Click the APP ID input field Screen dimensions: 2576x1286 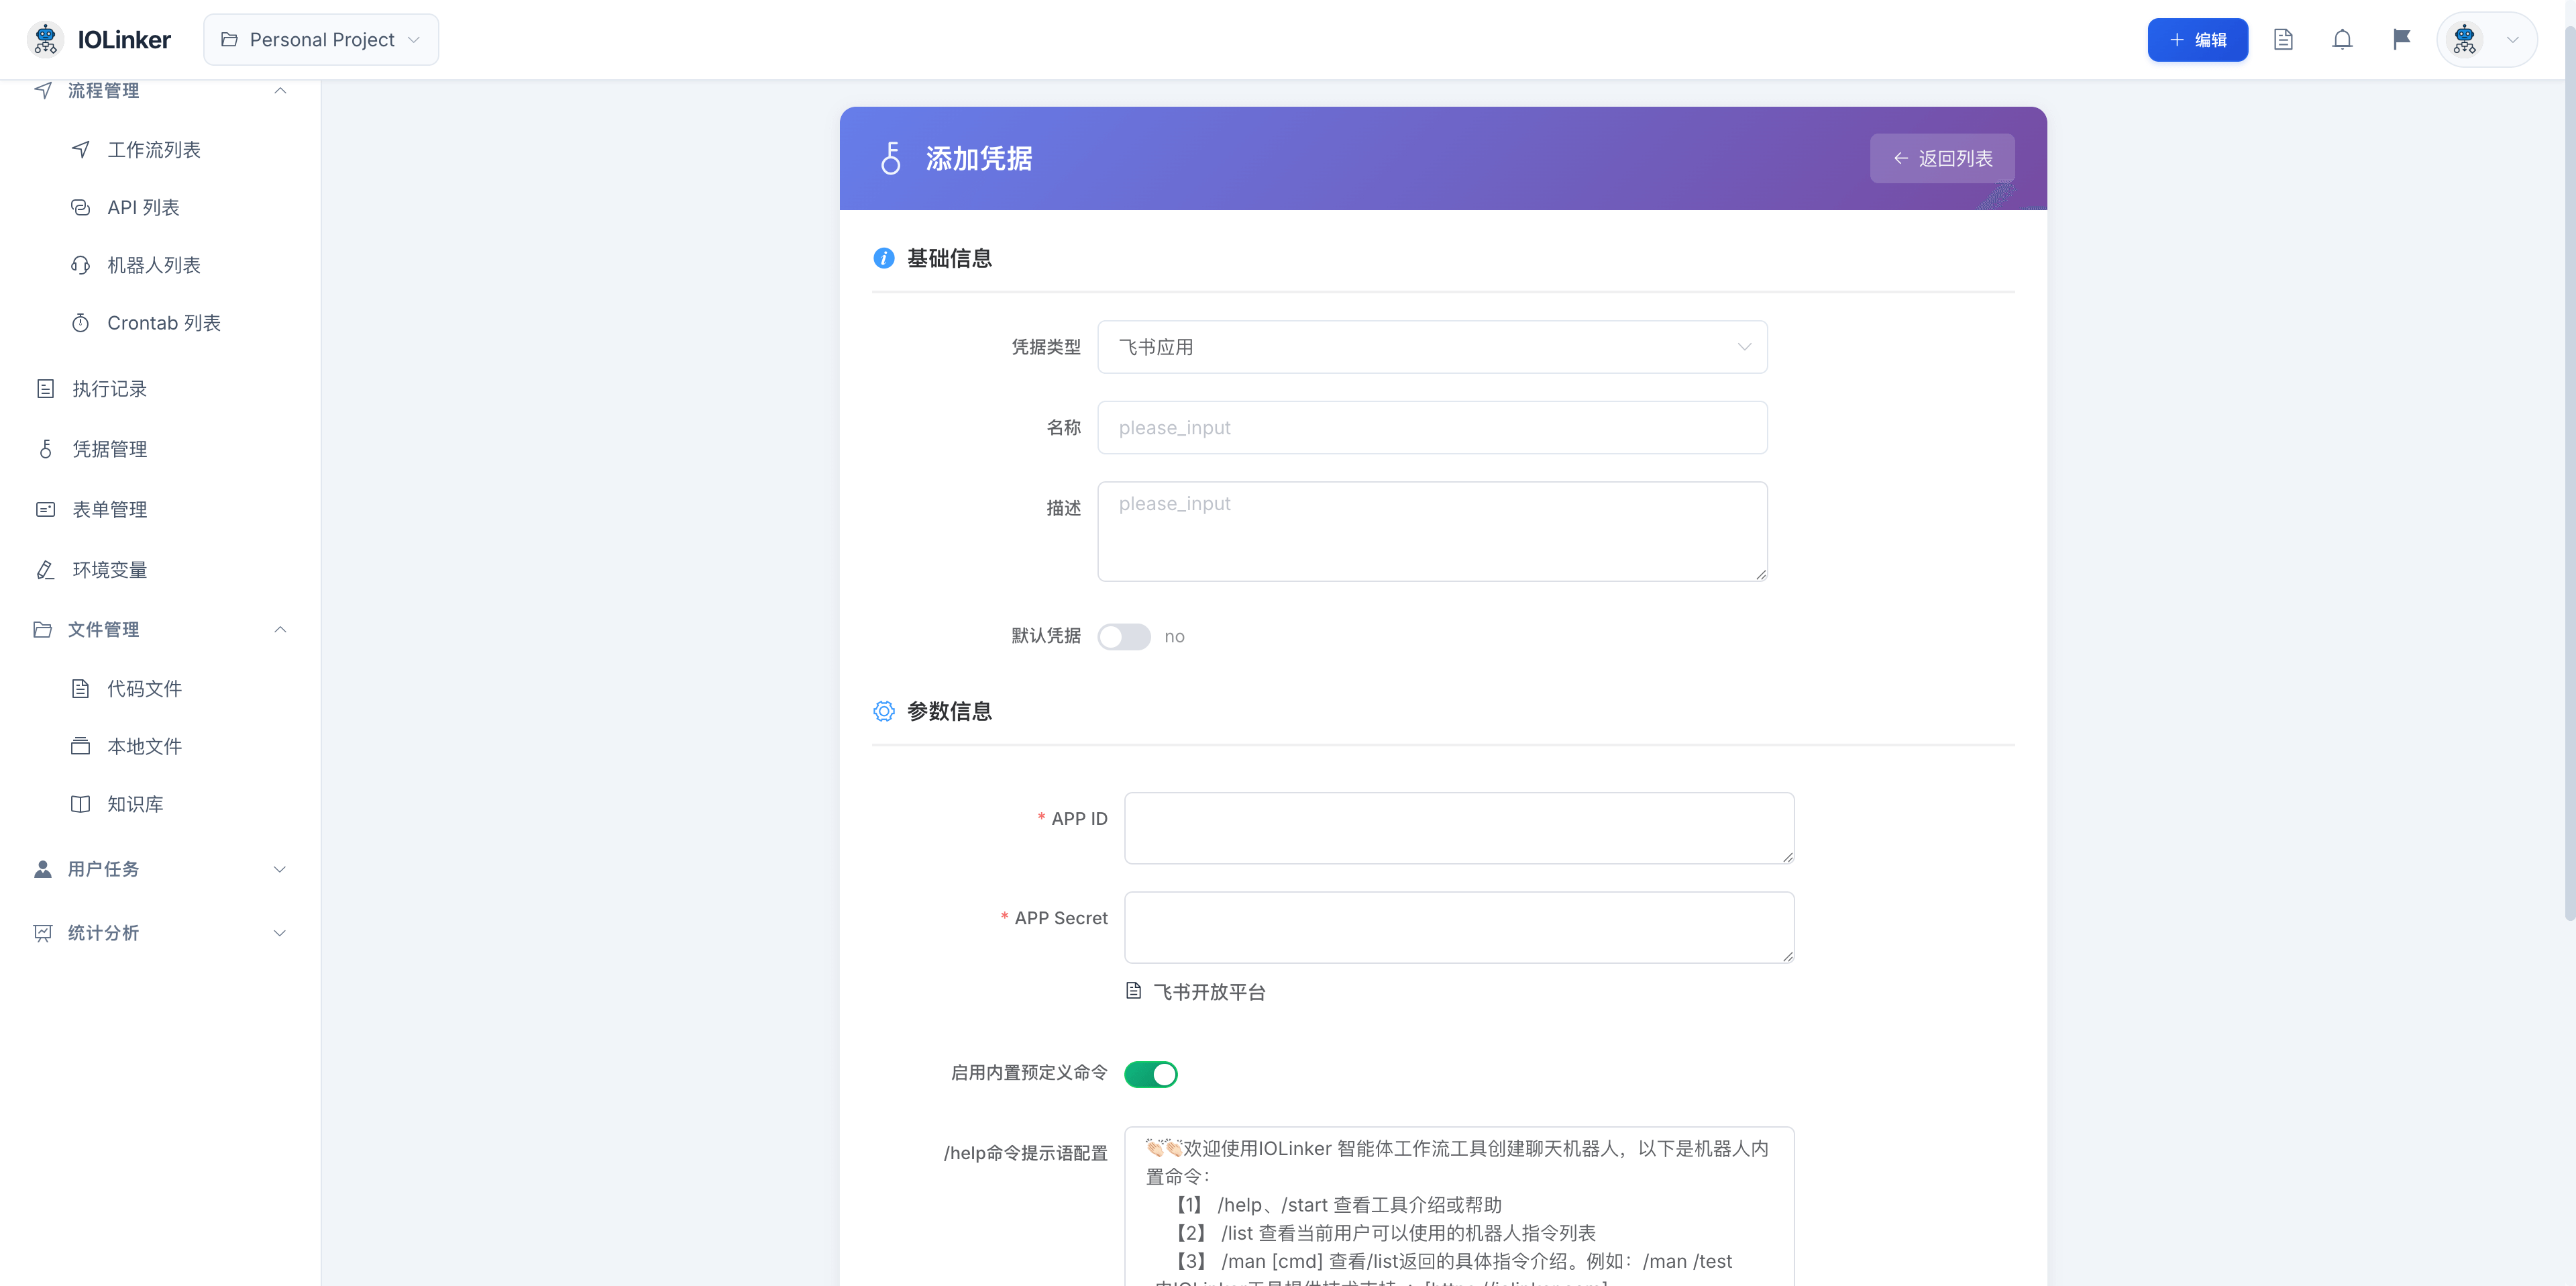click(x=1458, y=828)
